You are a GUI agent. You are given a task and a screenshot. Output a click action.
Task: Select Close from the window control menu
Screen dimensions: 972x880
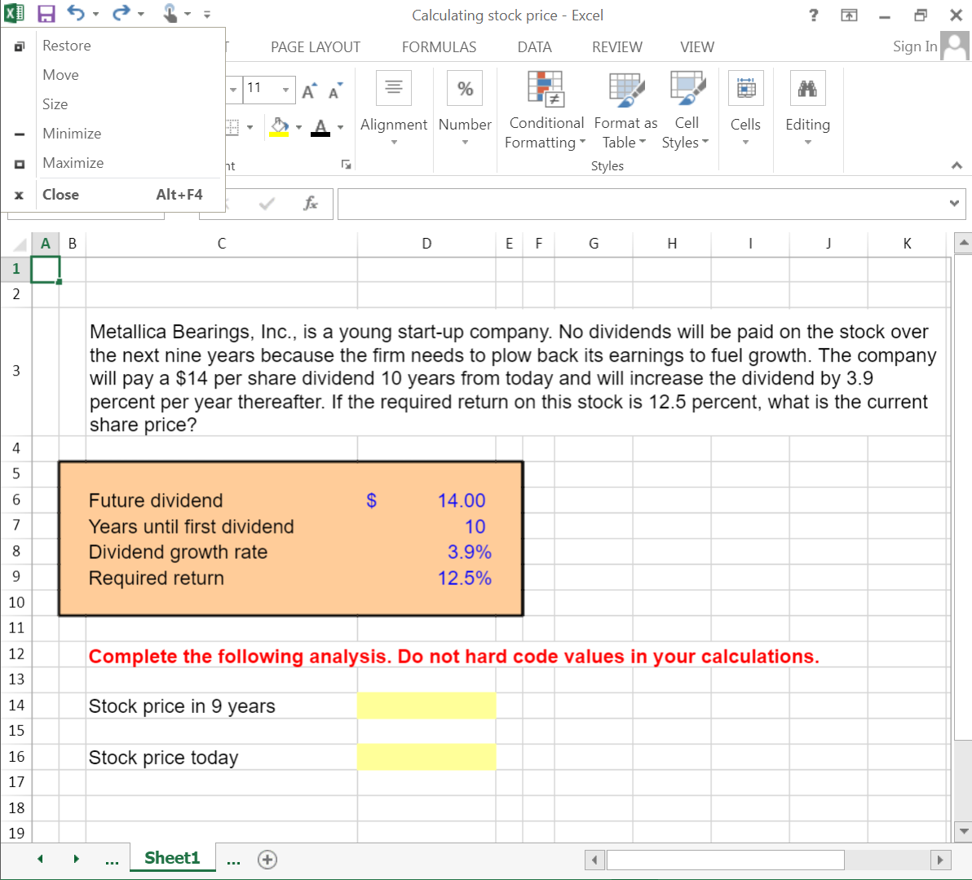(60, 194)
